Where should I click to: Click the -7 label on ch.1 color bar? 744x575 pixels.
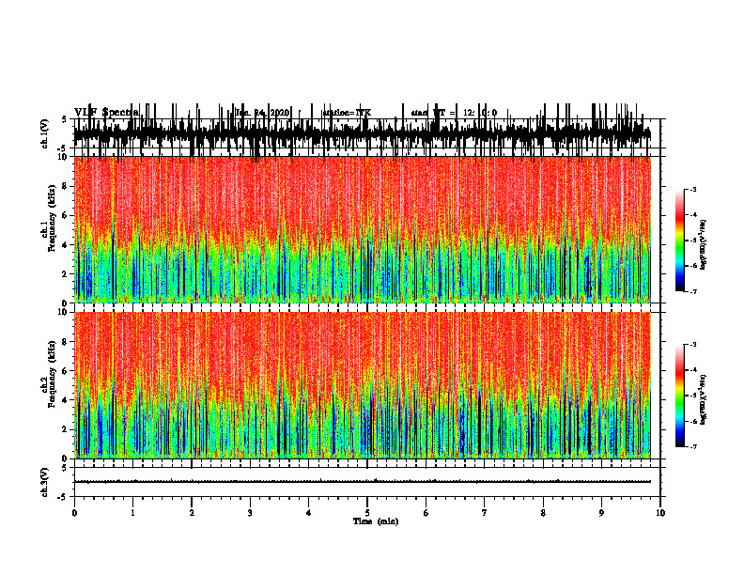(693, 291)
